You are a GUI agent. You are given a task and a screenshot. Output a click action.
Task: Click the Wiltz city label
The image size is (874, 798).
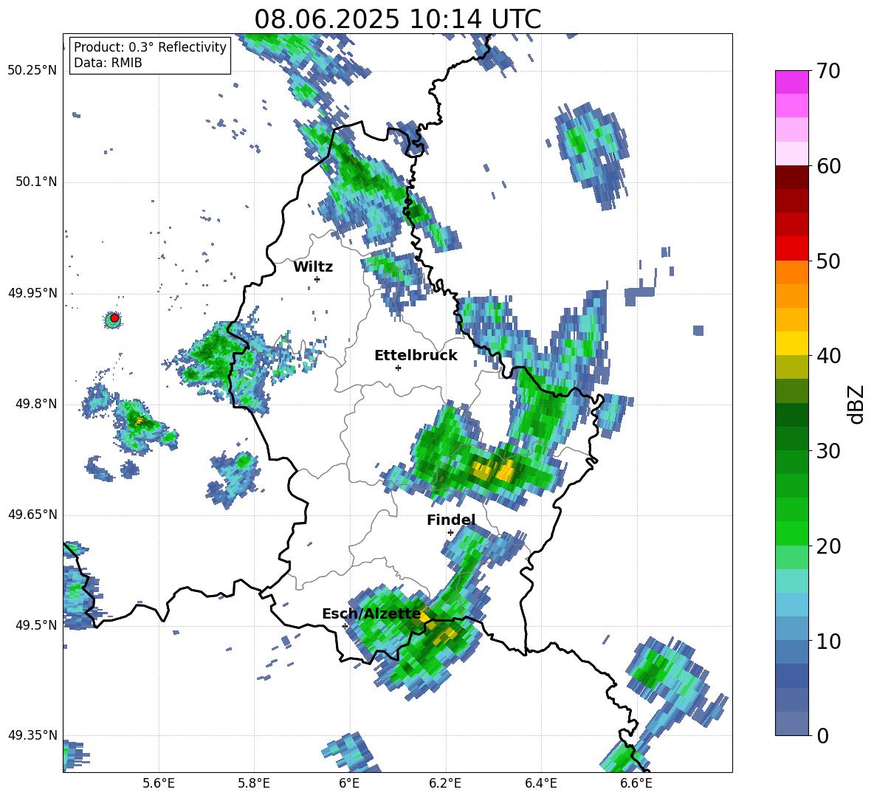[x=313, y=267]
